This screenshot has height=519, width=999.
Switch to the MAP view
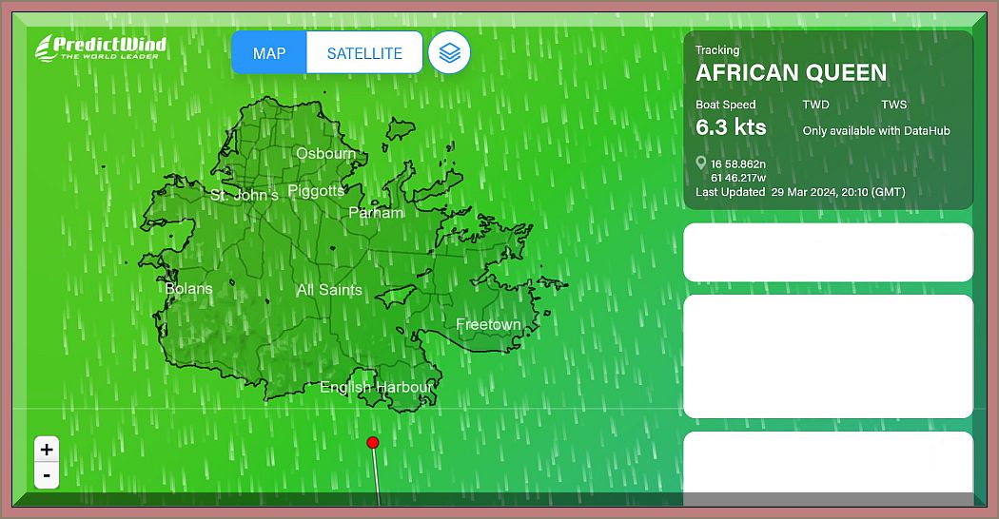pos(269,52)
